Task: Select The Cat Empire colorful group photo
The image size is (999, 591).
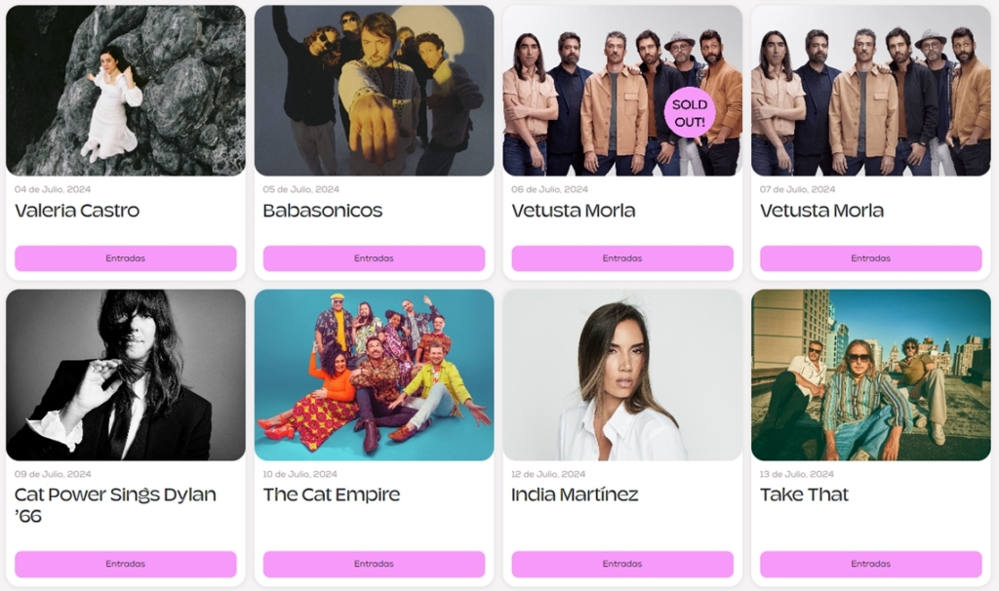Action: point(374,375)
